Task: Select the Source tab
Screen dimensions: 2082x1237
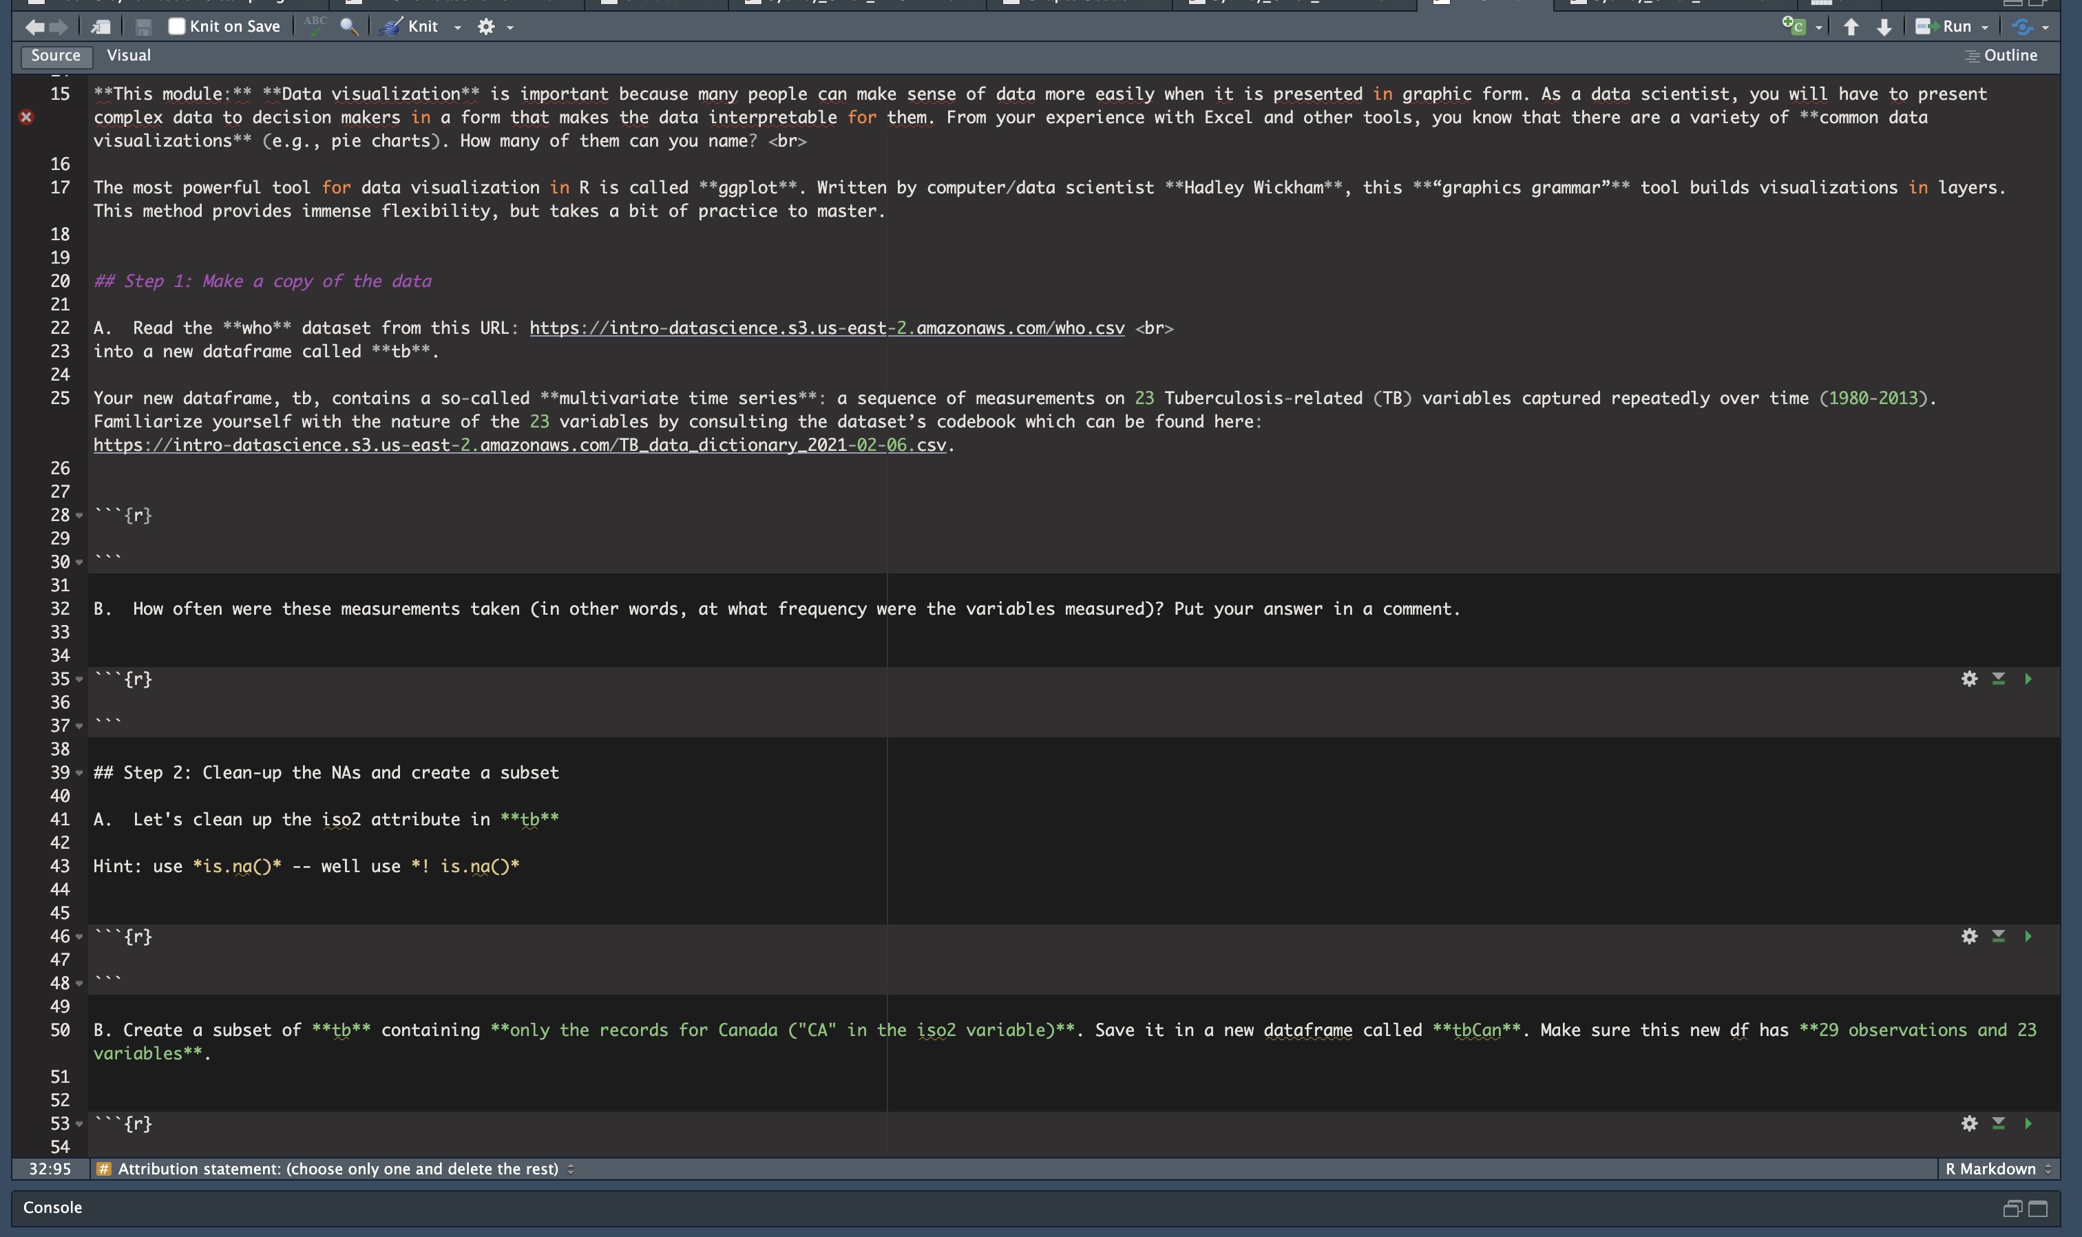Action: (x=55, y=55)
